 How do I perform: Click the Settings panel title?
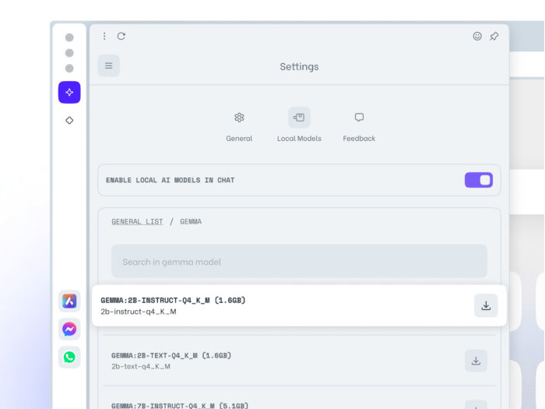tap(299, 66)
